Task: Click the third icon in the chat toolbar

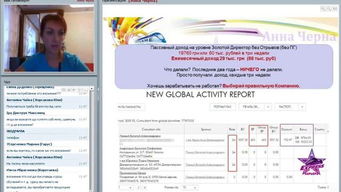Action: pyautogui.click(x=74, y=90)
